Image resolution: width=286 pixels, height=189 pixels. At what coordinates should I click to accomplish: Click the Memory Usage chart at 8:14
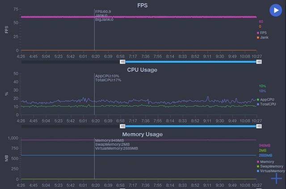[x=170, y=159]
